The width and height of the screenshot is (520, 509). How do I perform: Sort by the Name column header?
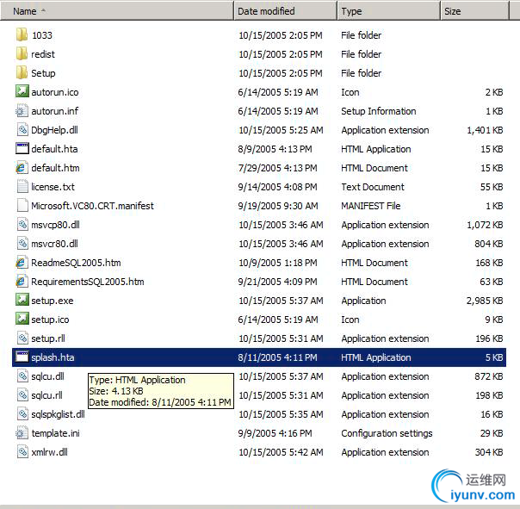coord(117,11)
